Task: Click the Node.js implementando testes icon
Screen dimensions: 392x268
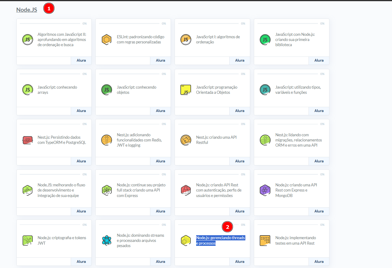Action: point(265,241)
